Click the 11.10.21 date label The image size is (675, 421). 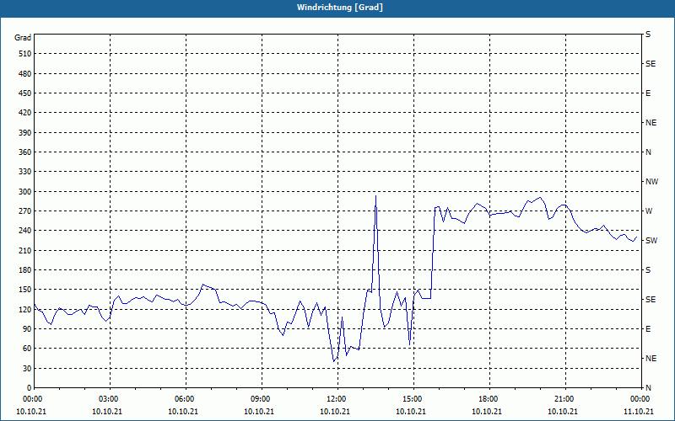click(639, 411)
